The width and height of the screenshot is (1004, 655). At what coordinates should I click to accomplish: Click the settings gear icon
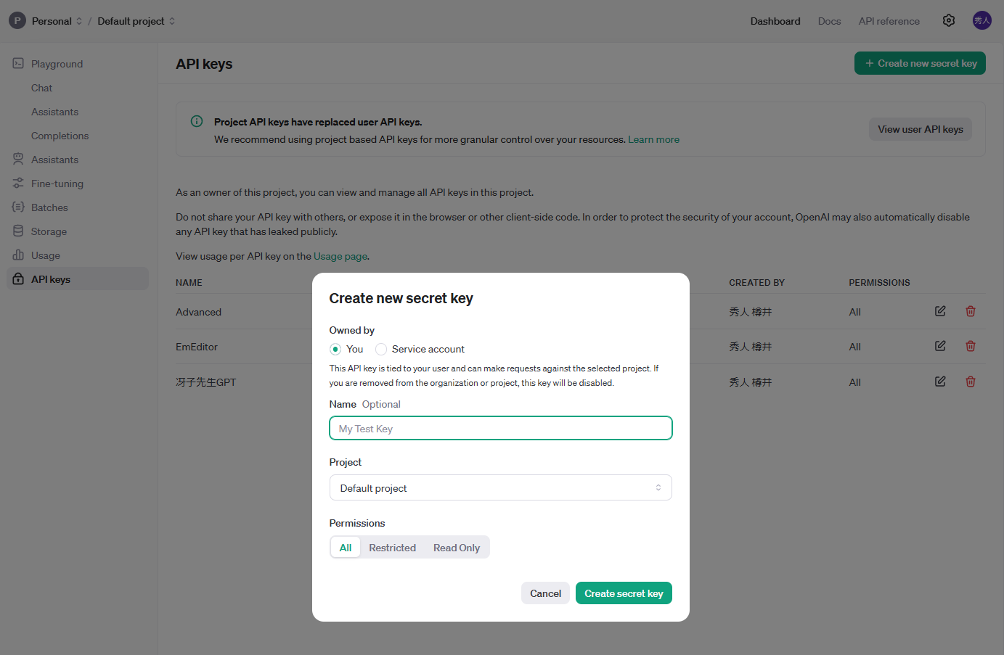949,20
